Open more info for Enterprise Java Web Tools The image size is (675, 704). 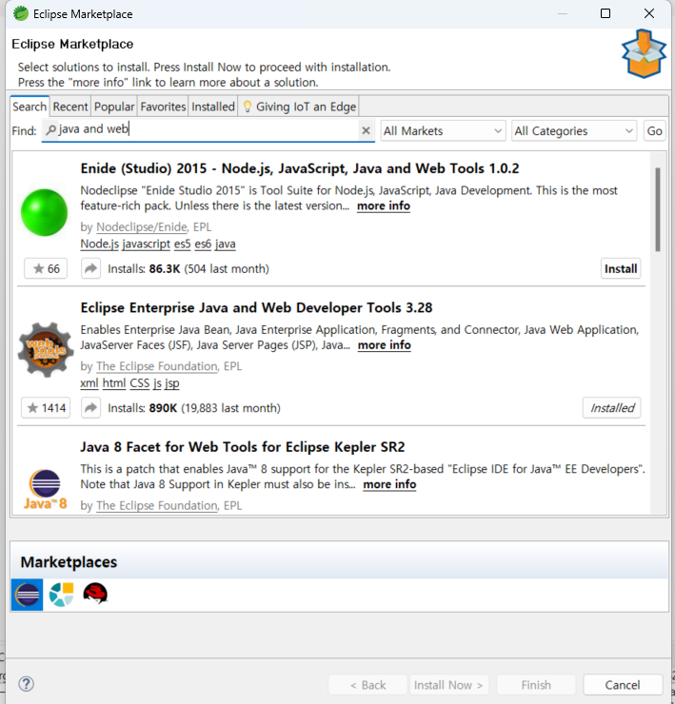[385, 344]
